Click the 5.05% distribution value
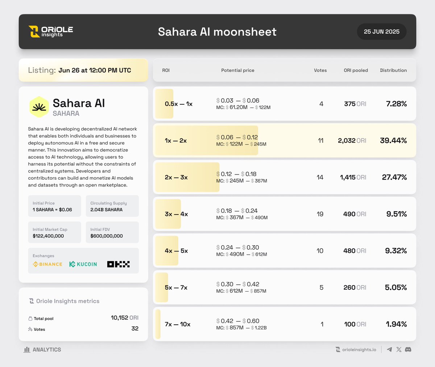This screenshot has width=435, height=367. (x=396, y=288)
